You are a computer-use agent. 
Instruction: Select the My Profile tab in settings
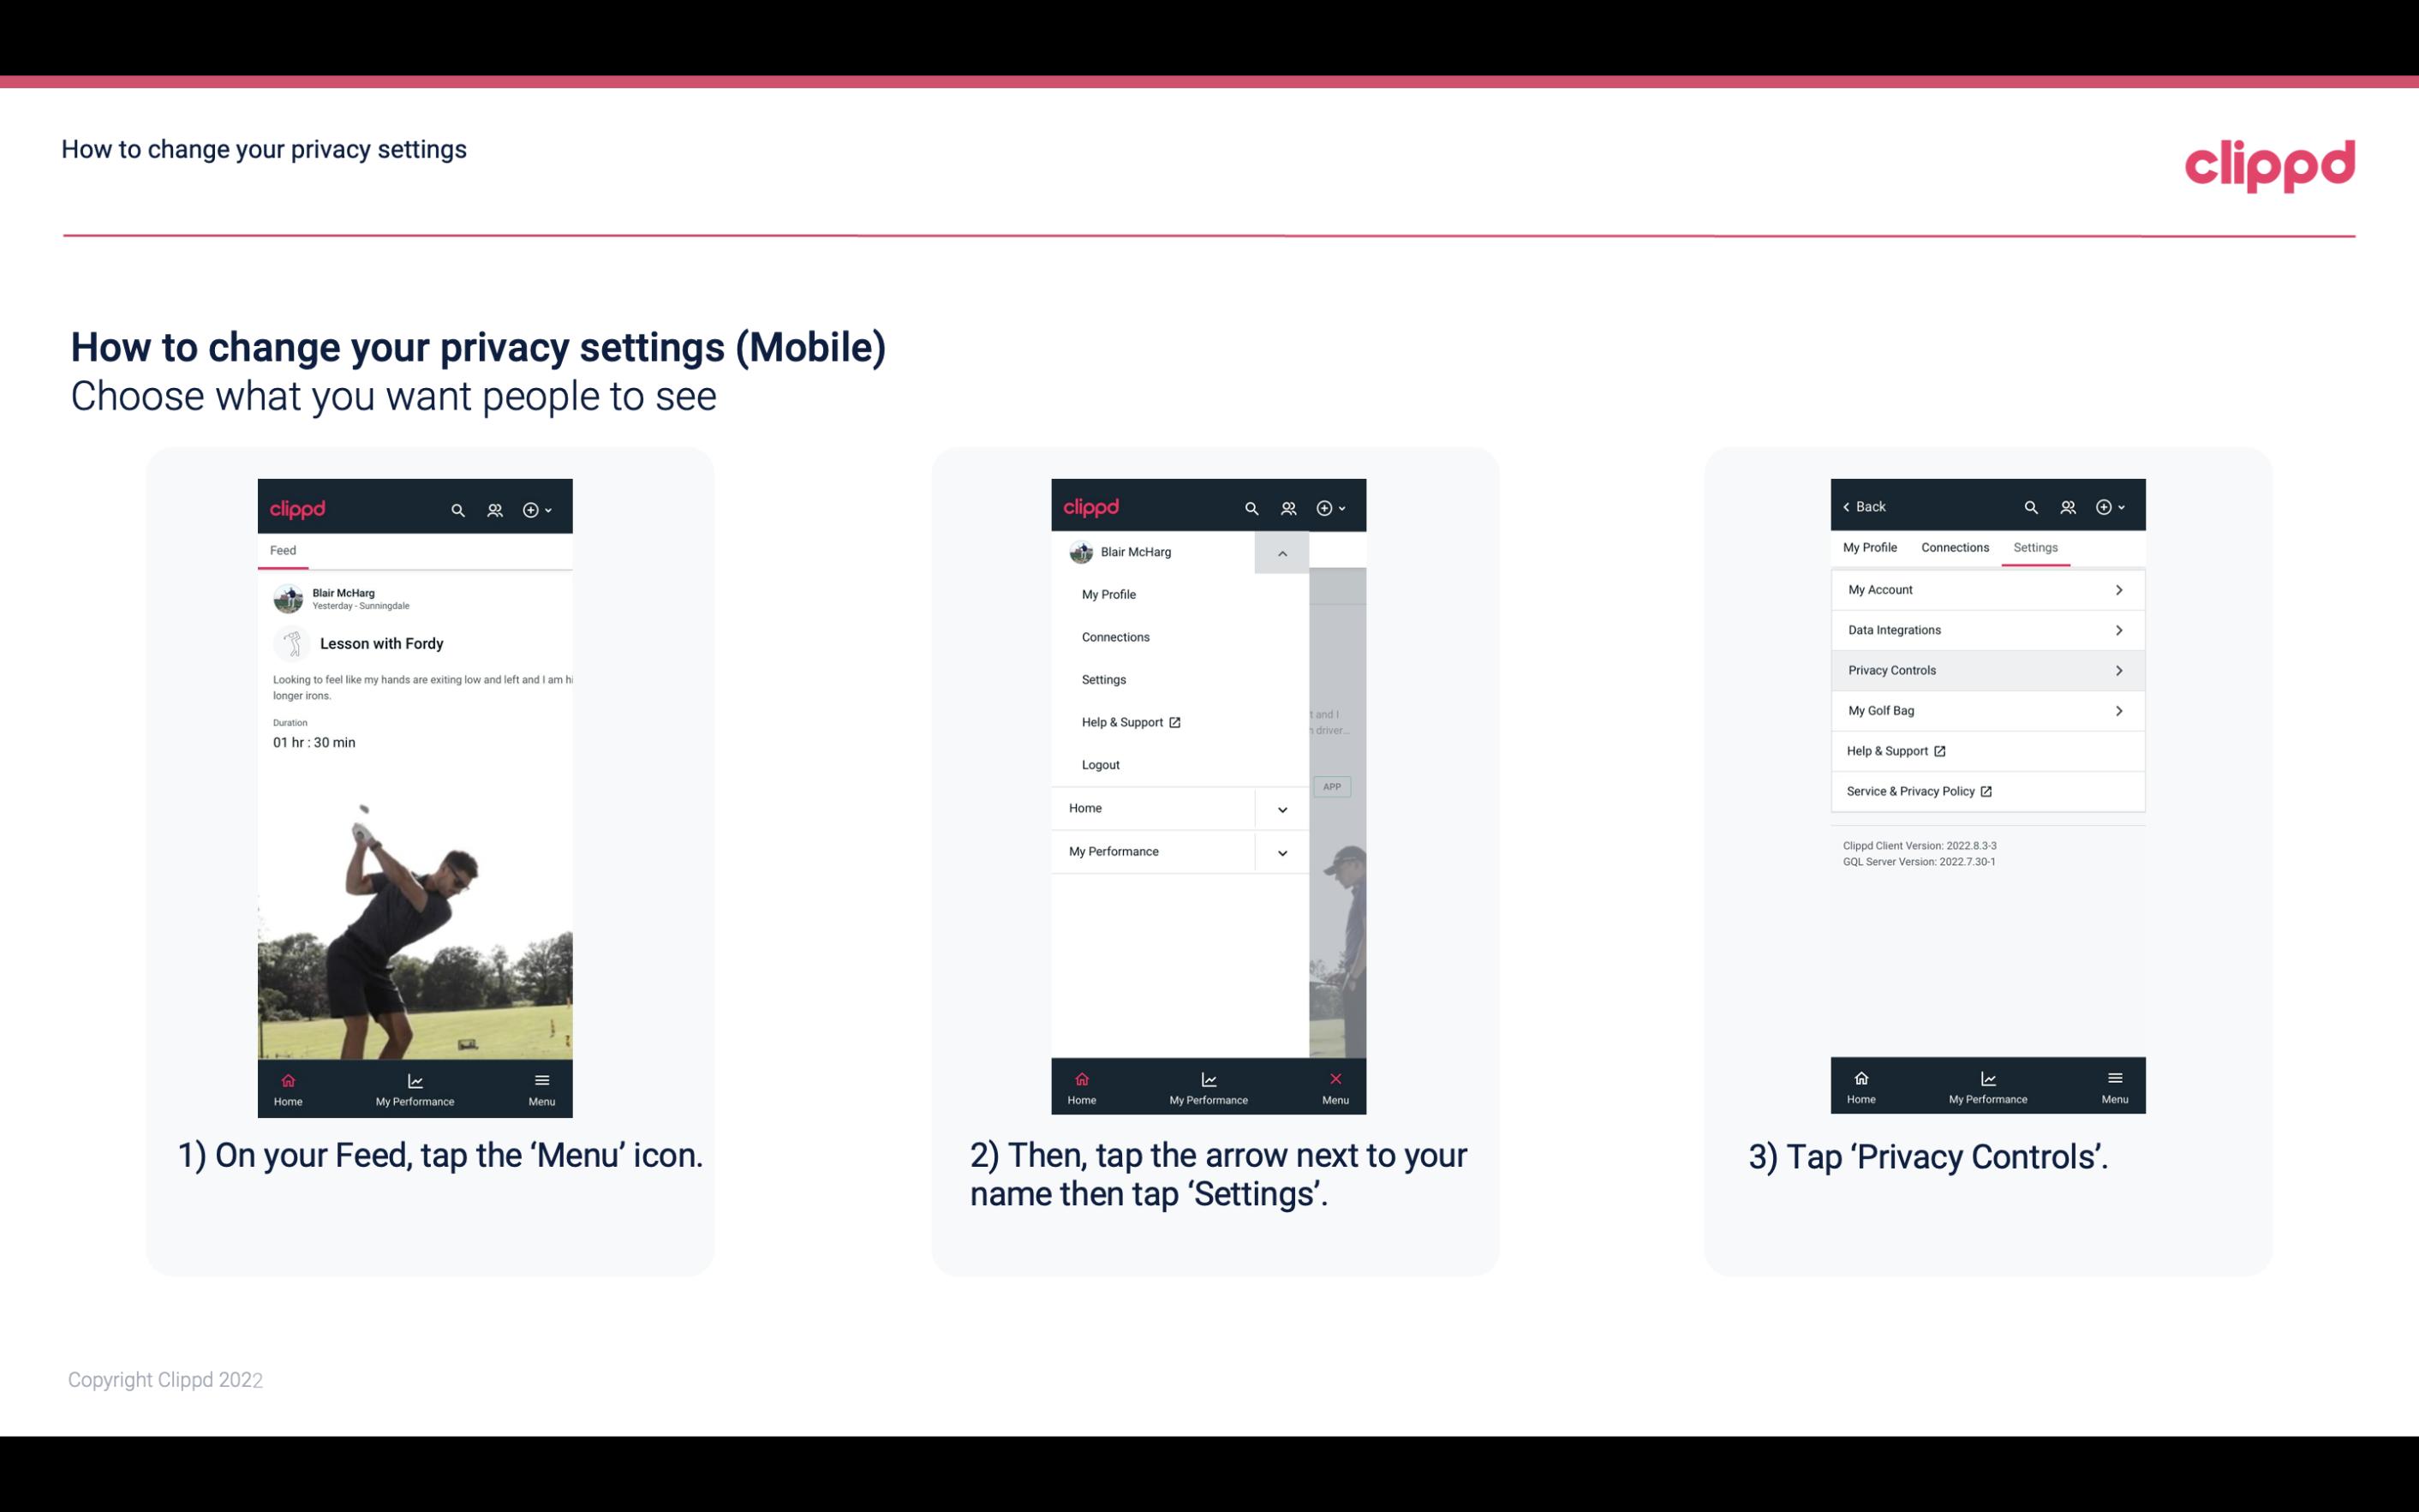coord(1871,547)
